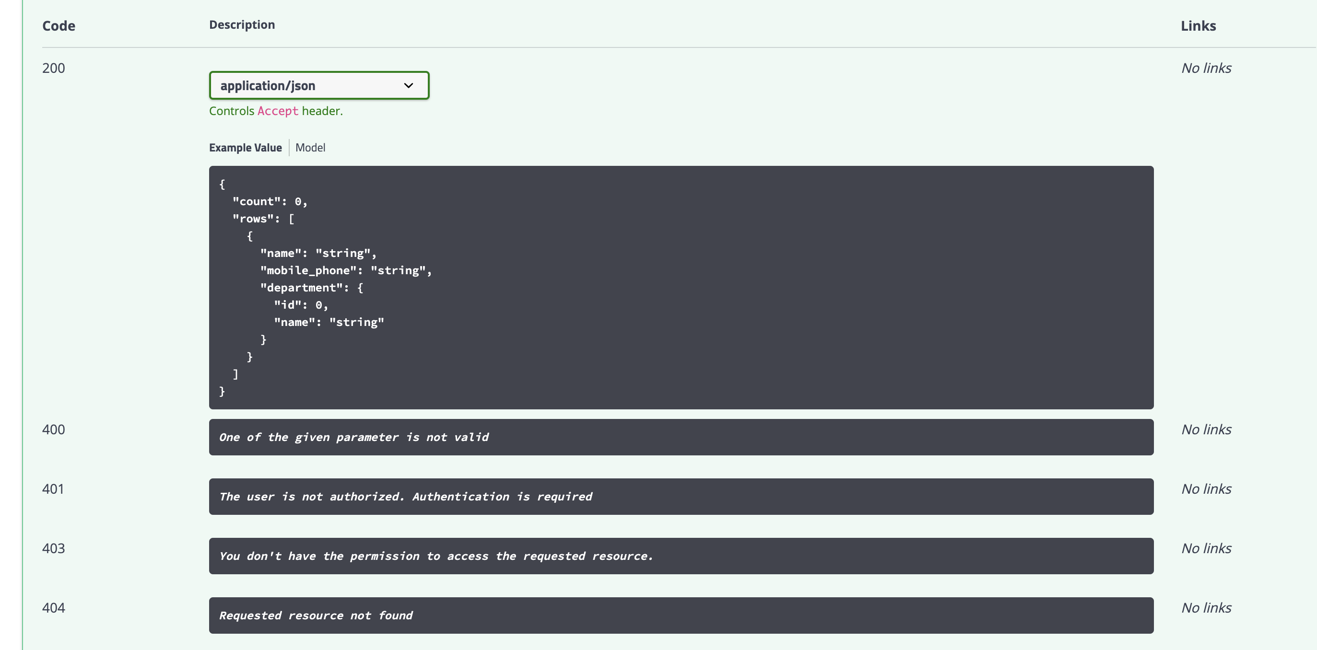Click the 200 response code
This screenshot has width=1317, height=650.
[x=53, y=68]
